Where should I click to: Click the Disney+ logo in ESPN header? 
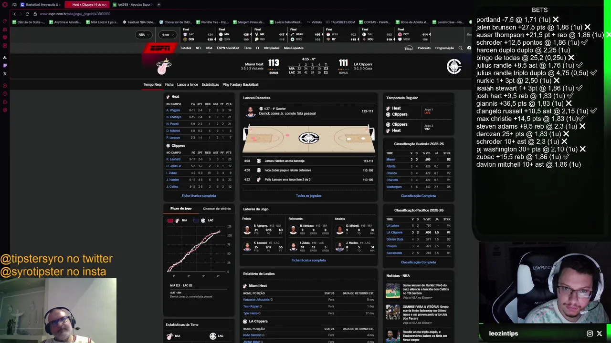coord(409,48)
